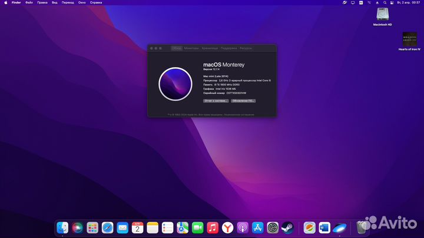The width and height of the screenshot is (424, 238).
Task: Open the Notes app in the Dock
Action: (x=153, y=228)
